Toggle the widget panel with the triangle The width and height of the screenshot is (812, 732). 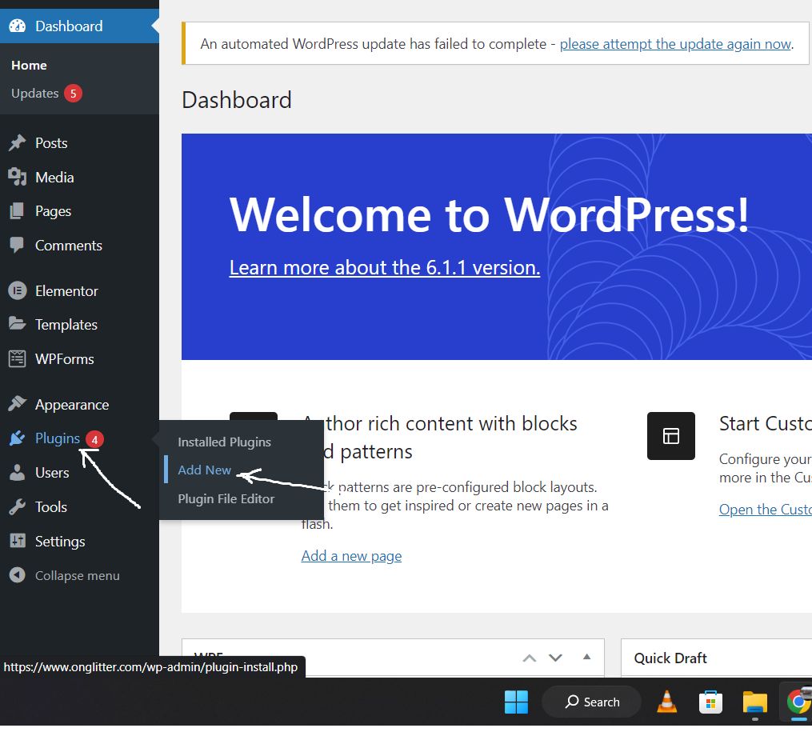[586, 657]
